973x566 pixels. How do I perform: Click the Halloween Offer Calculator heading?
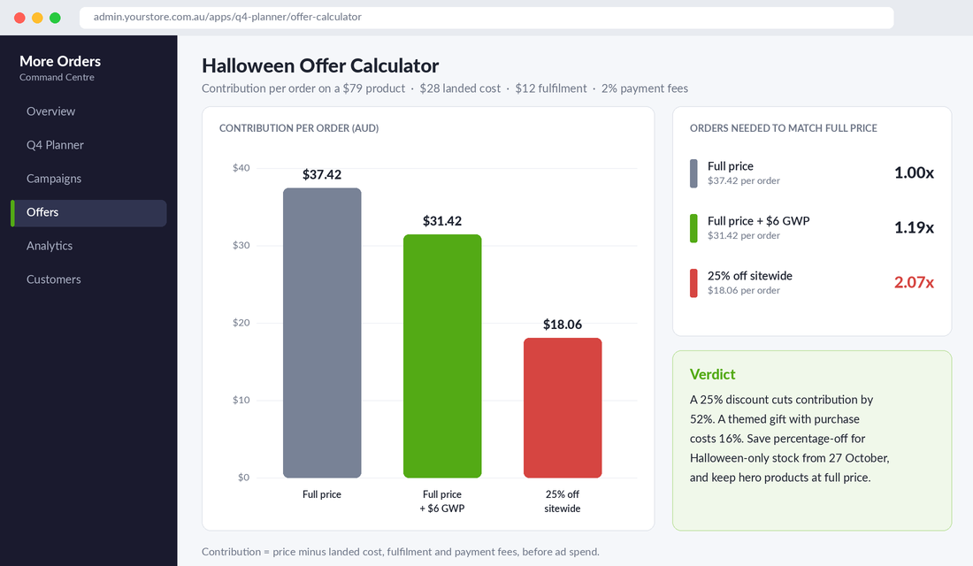coord(320,65)
